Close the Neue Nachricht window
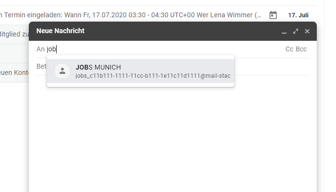Image resolution: width=336 pixels, height=192 pixels. point(307,31)
